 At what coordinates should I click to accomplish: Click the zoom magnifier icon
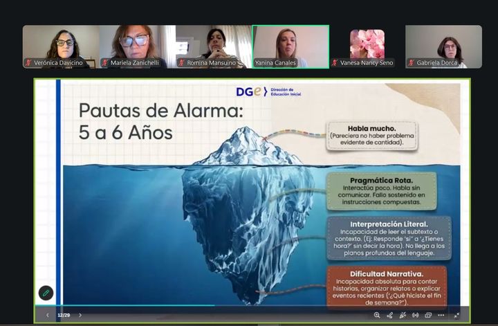[377, 315]
